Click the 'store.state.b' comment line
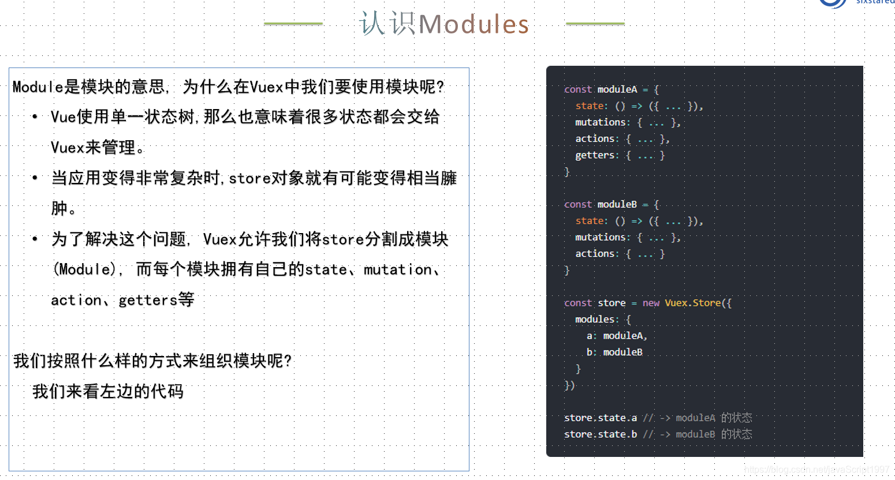The height and width of the screenshot is (480, 895). [x=658, y=434]
